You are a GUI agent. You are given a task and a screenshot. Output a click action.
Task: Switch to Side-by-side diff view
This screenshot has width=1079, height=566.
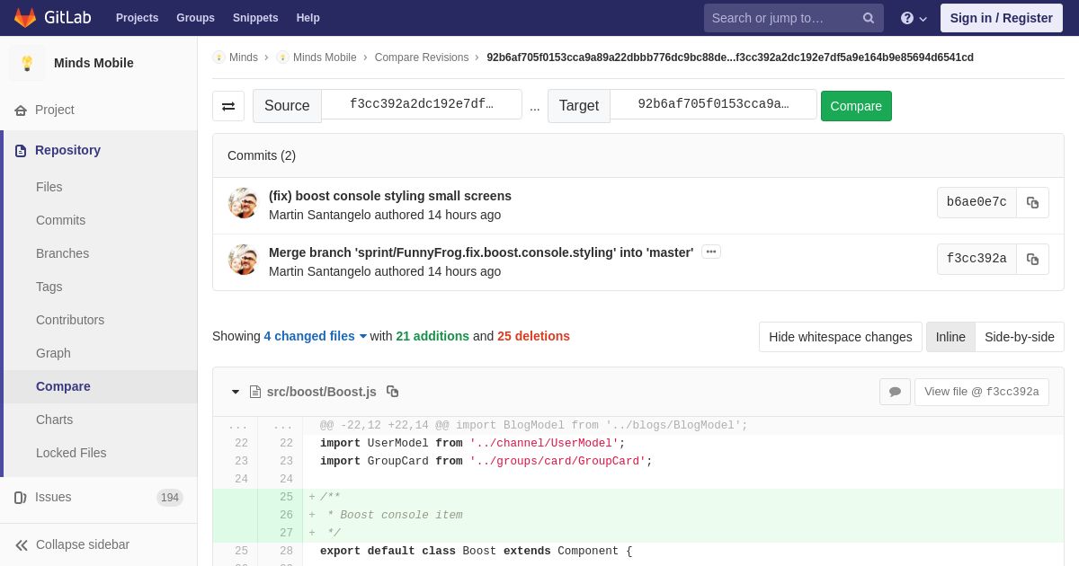[x=1020, y=337]
